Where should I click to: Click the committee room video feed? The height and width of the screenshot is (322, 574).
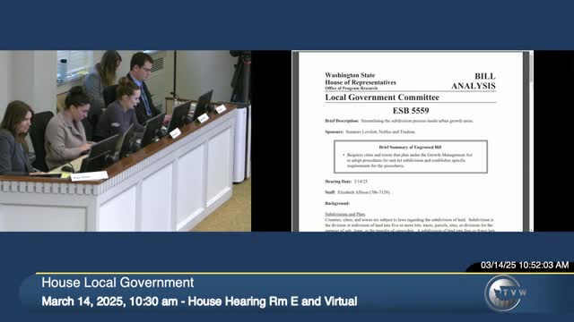pyautogui.click(x=126, y=141)
